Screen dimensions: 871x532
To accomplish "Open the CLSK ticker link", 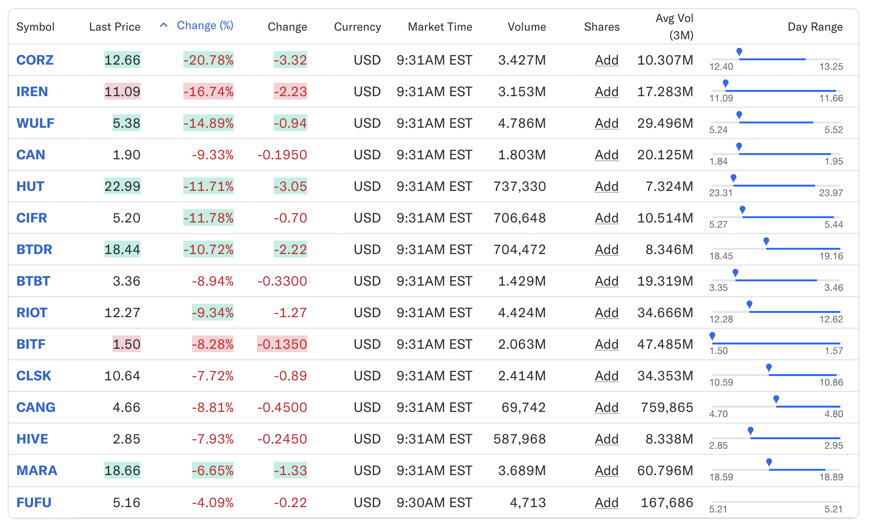I will [33, 376].
